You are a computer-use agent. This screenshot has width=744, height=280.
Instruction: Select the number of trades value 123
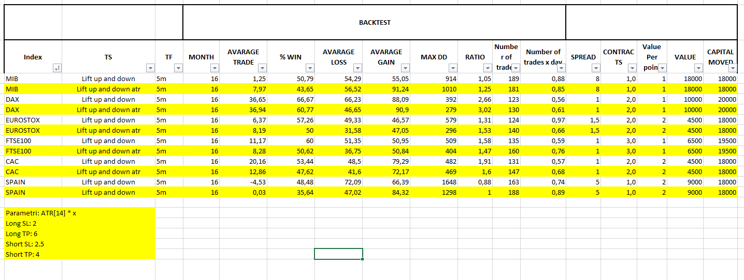(506, 99)
